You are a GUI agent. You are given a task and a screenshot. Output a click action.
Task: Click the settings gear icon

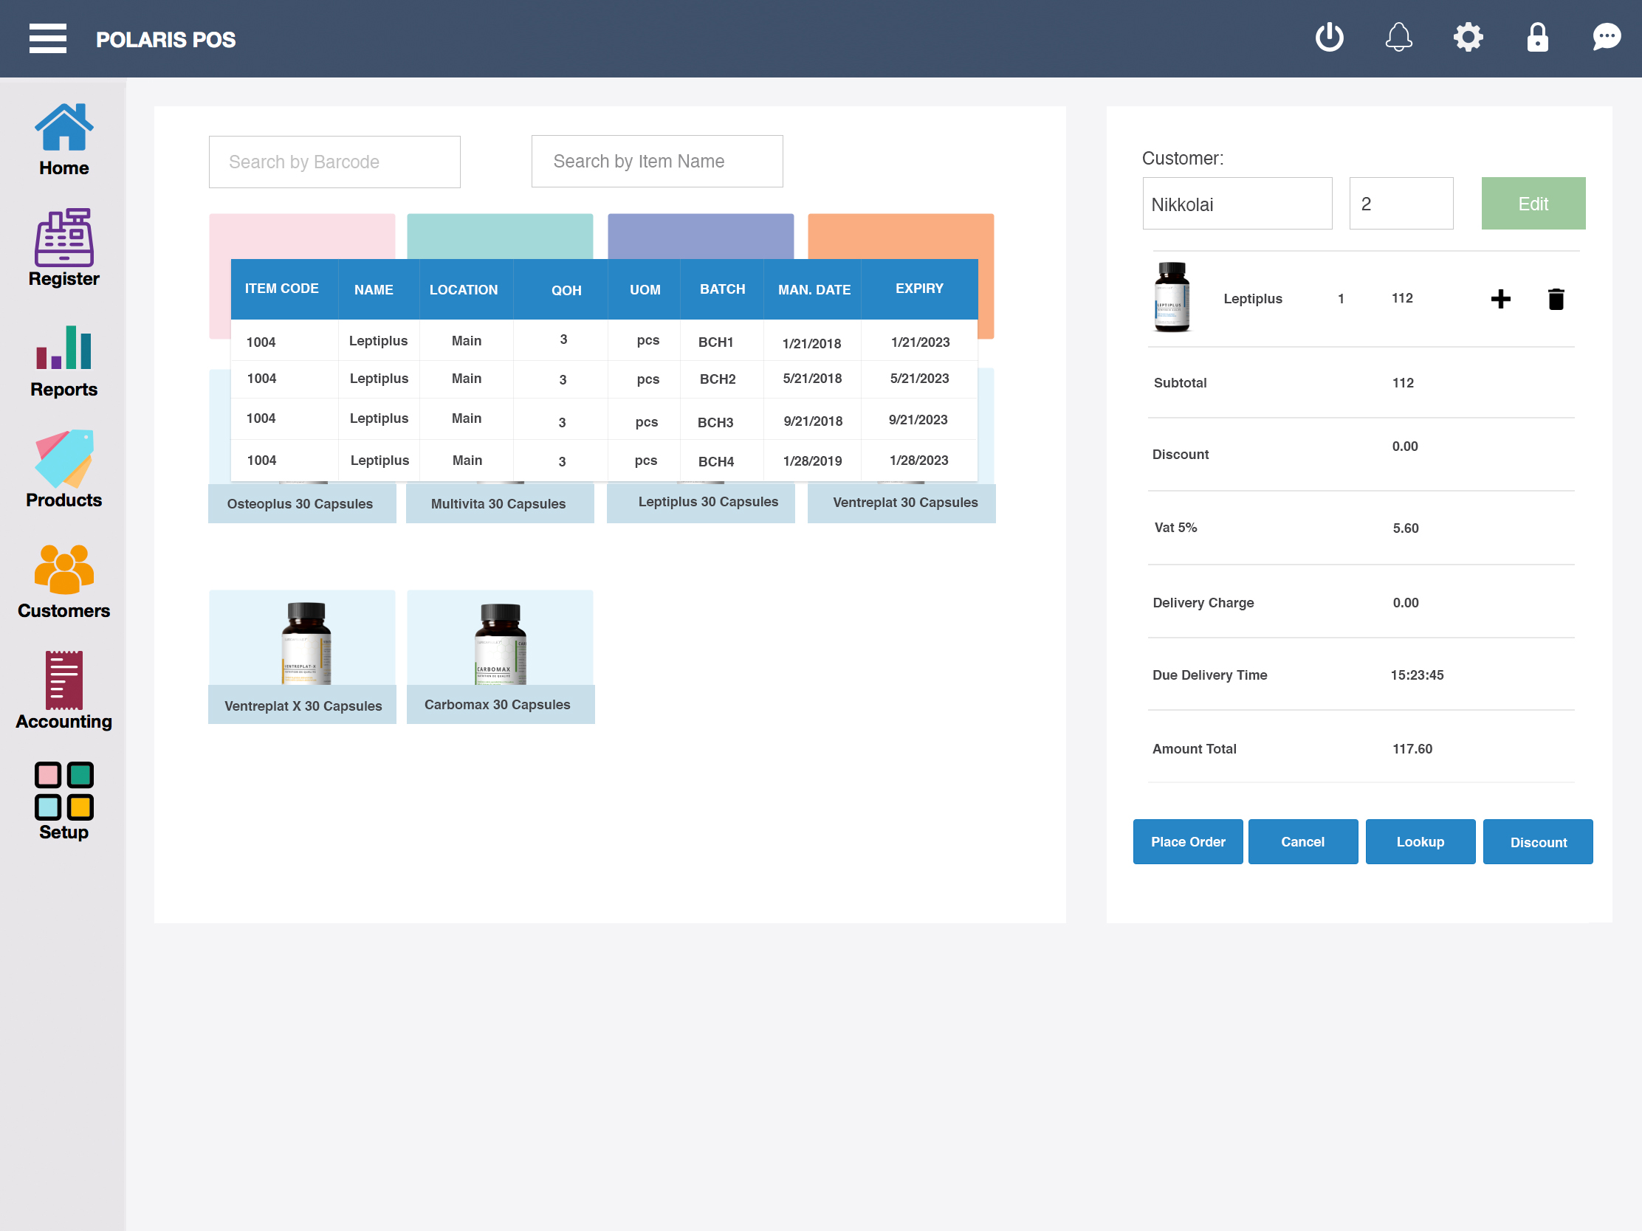pyautogui.click(x=1468, y=38)
